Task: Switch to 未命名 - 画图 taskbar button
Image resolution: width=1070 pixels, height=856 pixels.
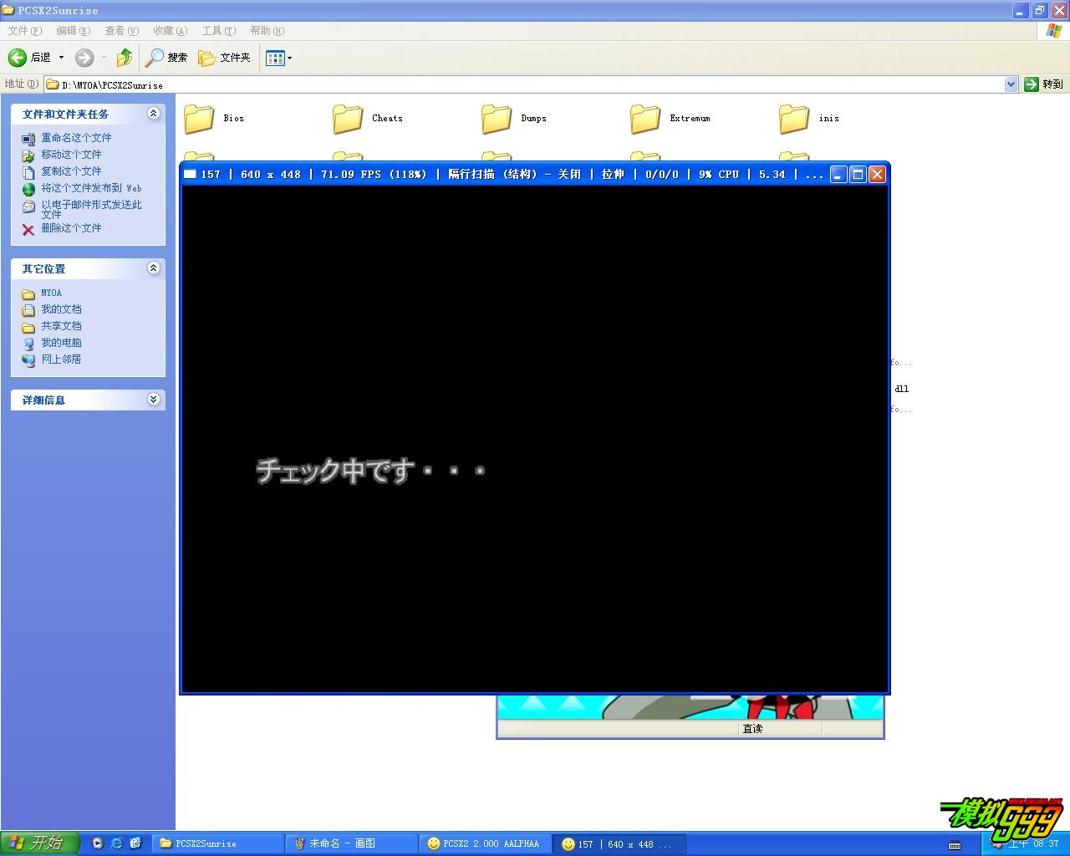Action: point(351,843)
